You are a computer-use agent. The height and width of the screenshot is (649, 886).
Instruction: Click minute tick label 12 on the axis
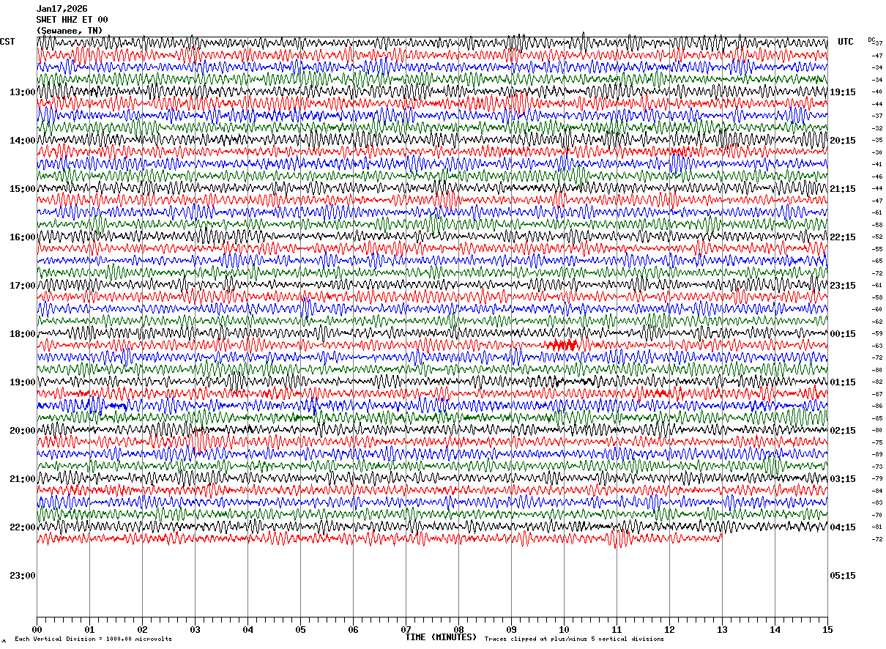669,629
